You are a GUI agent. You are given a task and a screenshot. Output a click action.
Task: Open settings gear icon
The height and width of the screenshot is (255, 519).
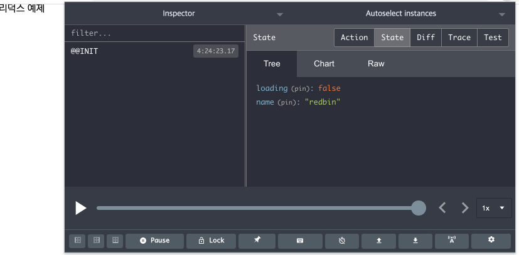point(491,241)
